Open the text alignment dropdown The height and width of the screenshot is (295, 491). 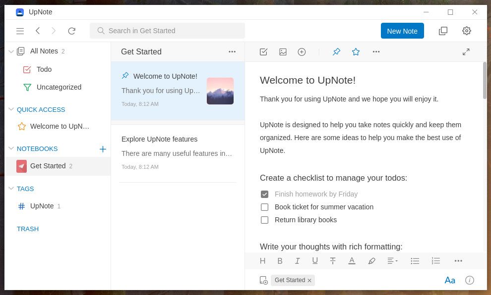pyautogui.click(x=392, y=261)
